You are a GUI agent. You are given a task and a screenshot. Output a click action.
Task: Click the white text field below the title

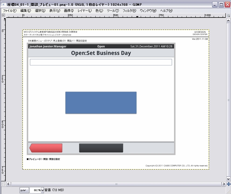point(101,62)
